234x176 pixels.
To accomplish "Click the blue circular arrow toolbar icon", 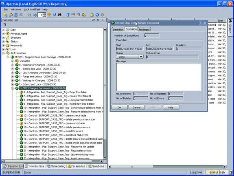I will 97,15.
